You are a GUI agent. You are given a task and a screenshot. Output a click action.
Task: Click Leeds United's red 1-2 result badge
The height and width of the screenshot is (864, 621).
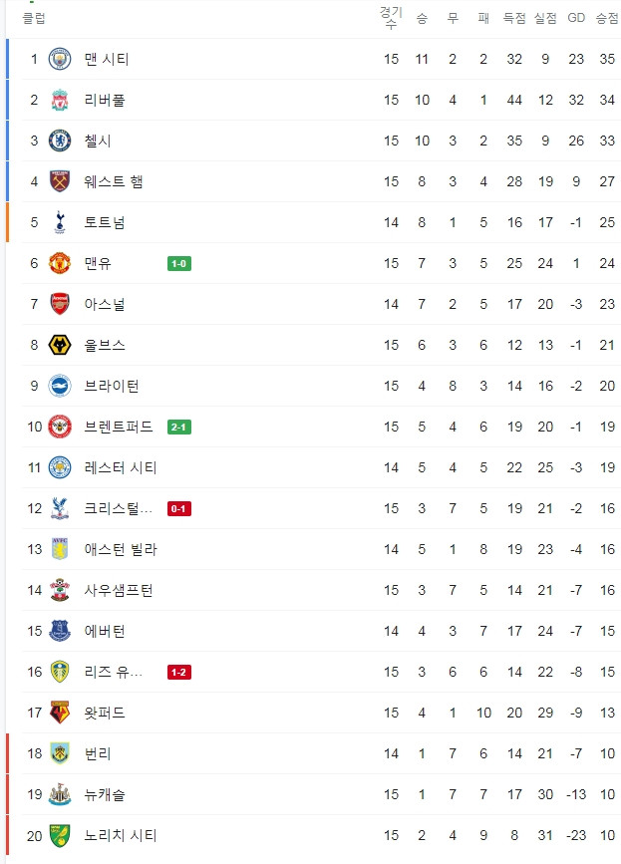click(x=179, y=673)
